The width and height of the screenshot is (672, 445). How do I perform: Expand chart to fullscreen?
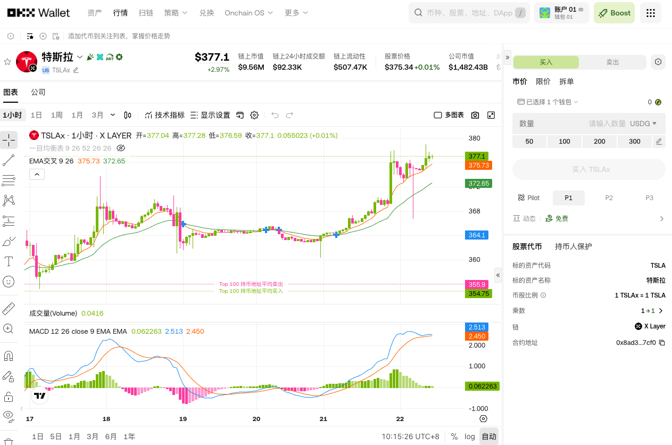point(491,115)
